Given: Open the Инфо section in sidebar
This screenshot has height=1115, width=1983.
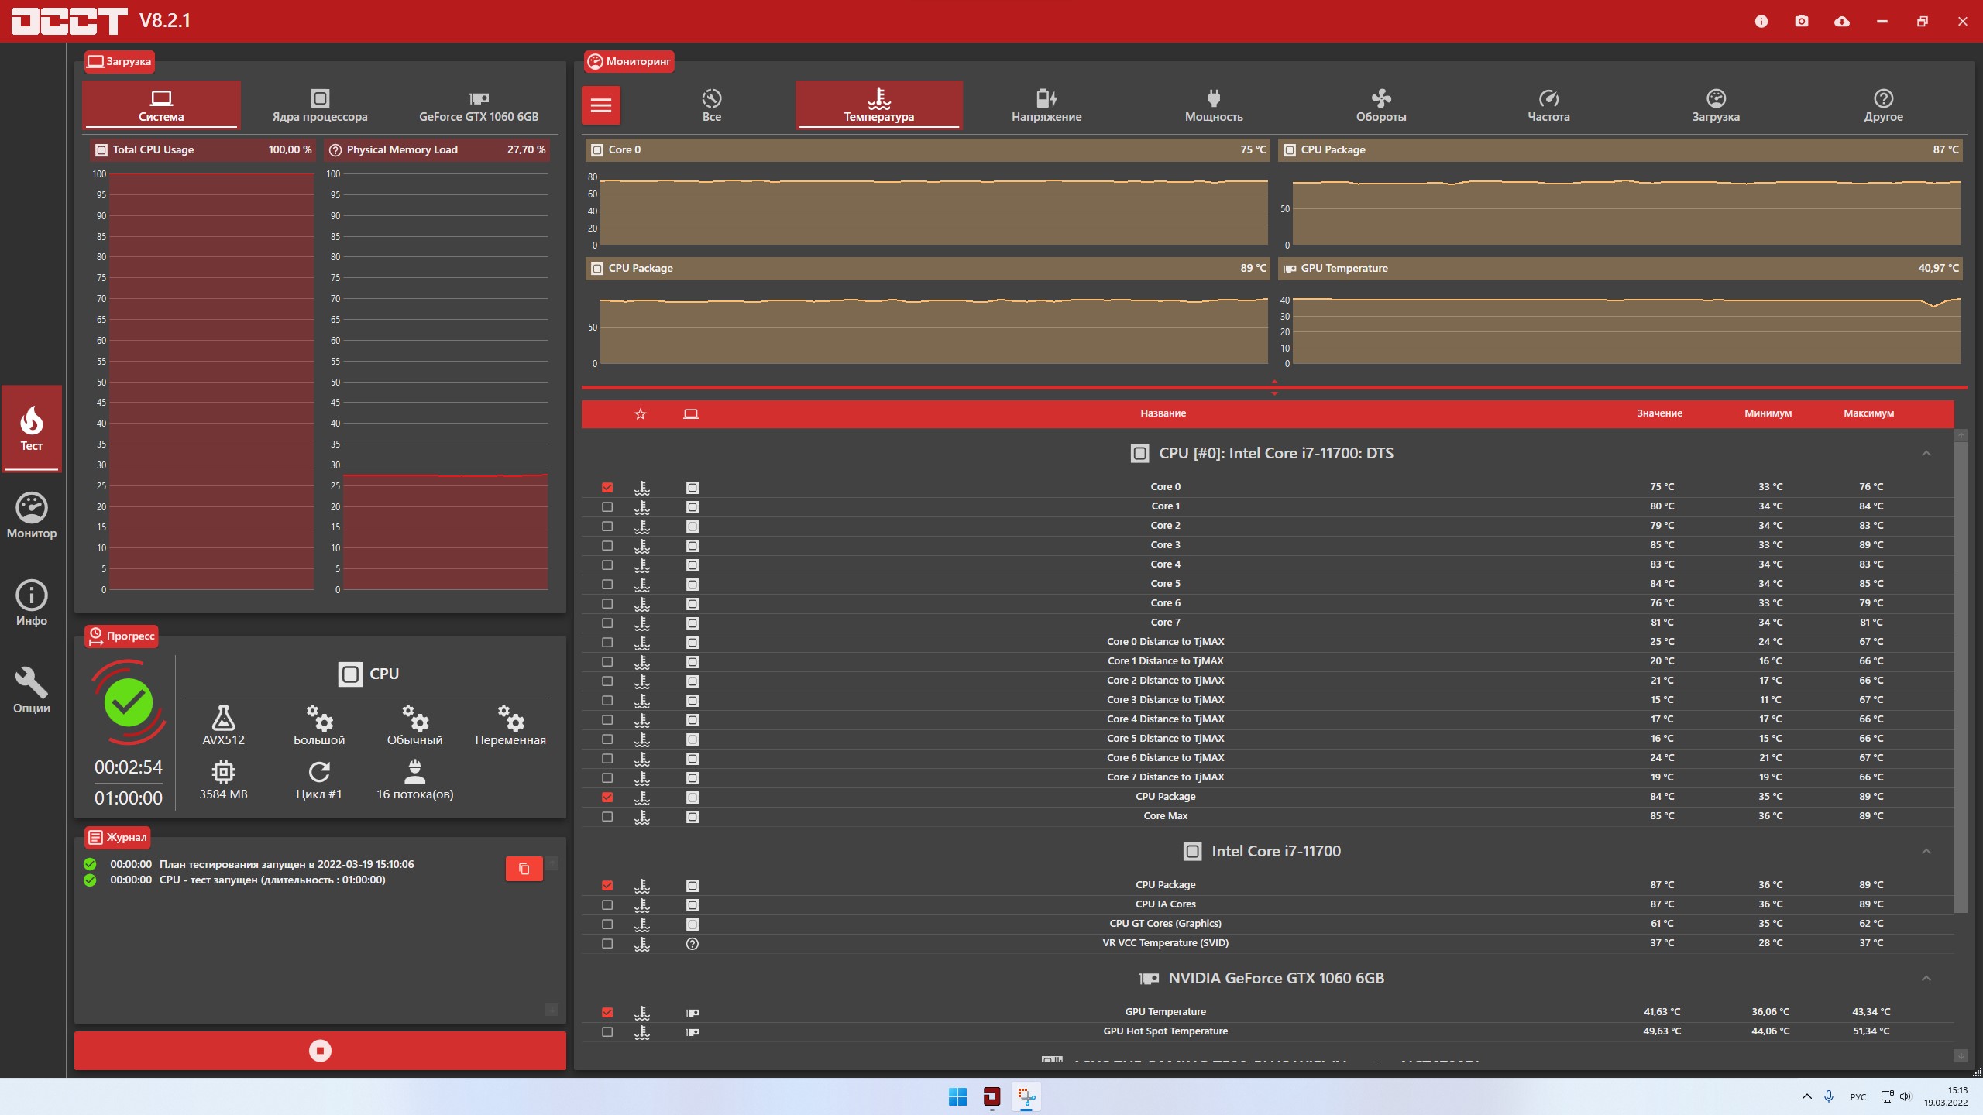Looking at the screenshot, I should tap(31, 603).
